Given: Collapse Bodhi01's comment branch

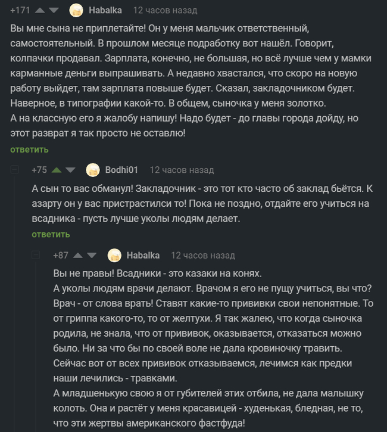Looking at the screenshot, I should click(15, 170).
